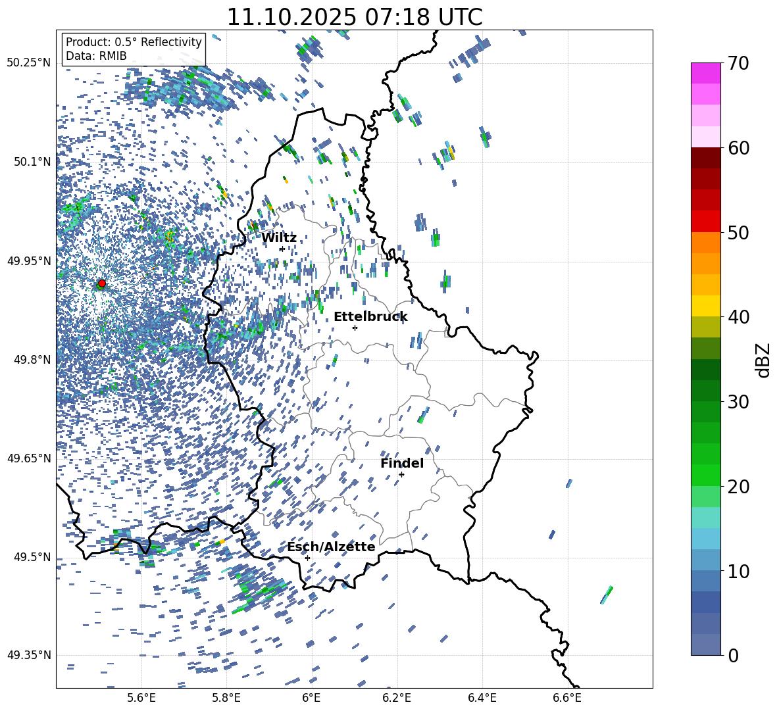Click the red radar station marker

click(x=101, y=283)
